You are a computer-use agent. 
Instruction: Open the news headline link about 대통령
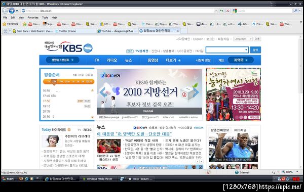(134, 134)
